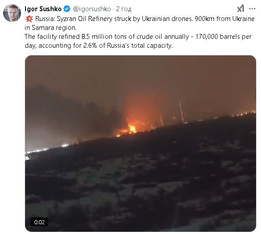Viewport: 261px width, 234px height.
Task: Click the Grok explain-post icon
Action: (240, 8)
